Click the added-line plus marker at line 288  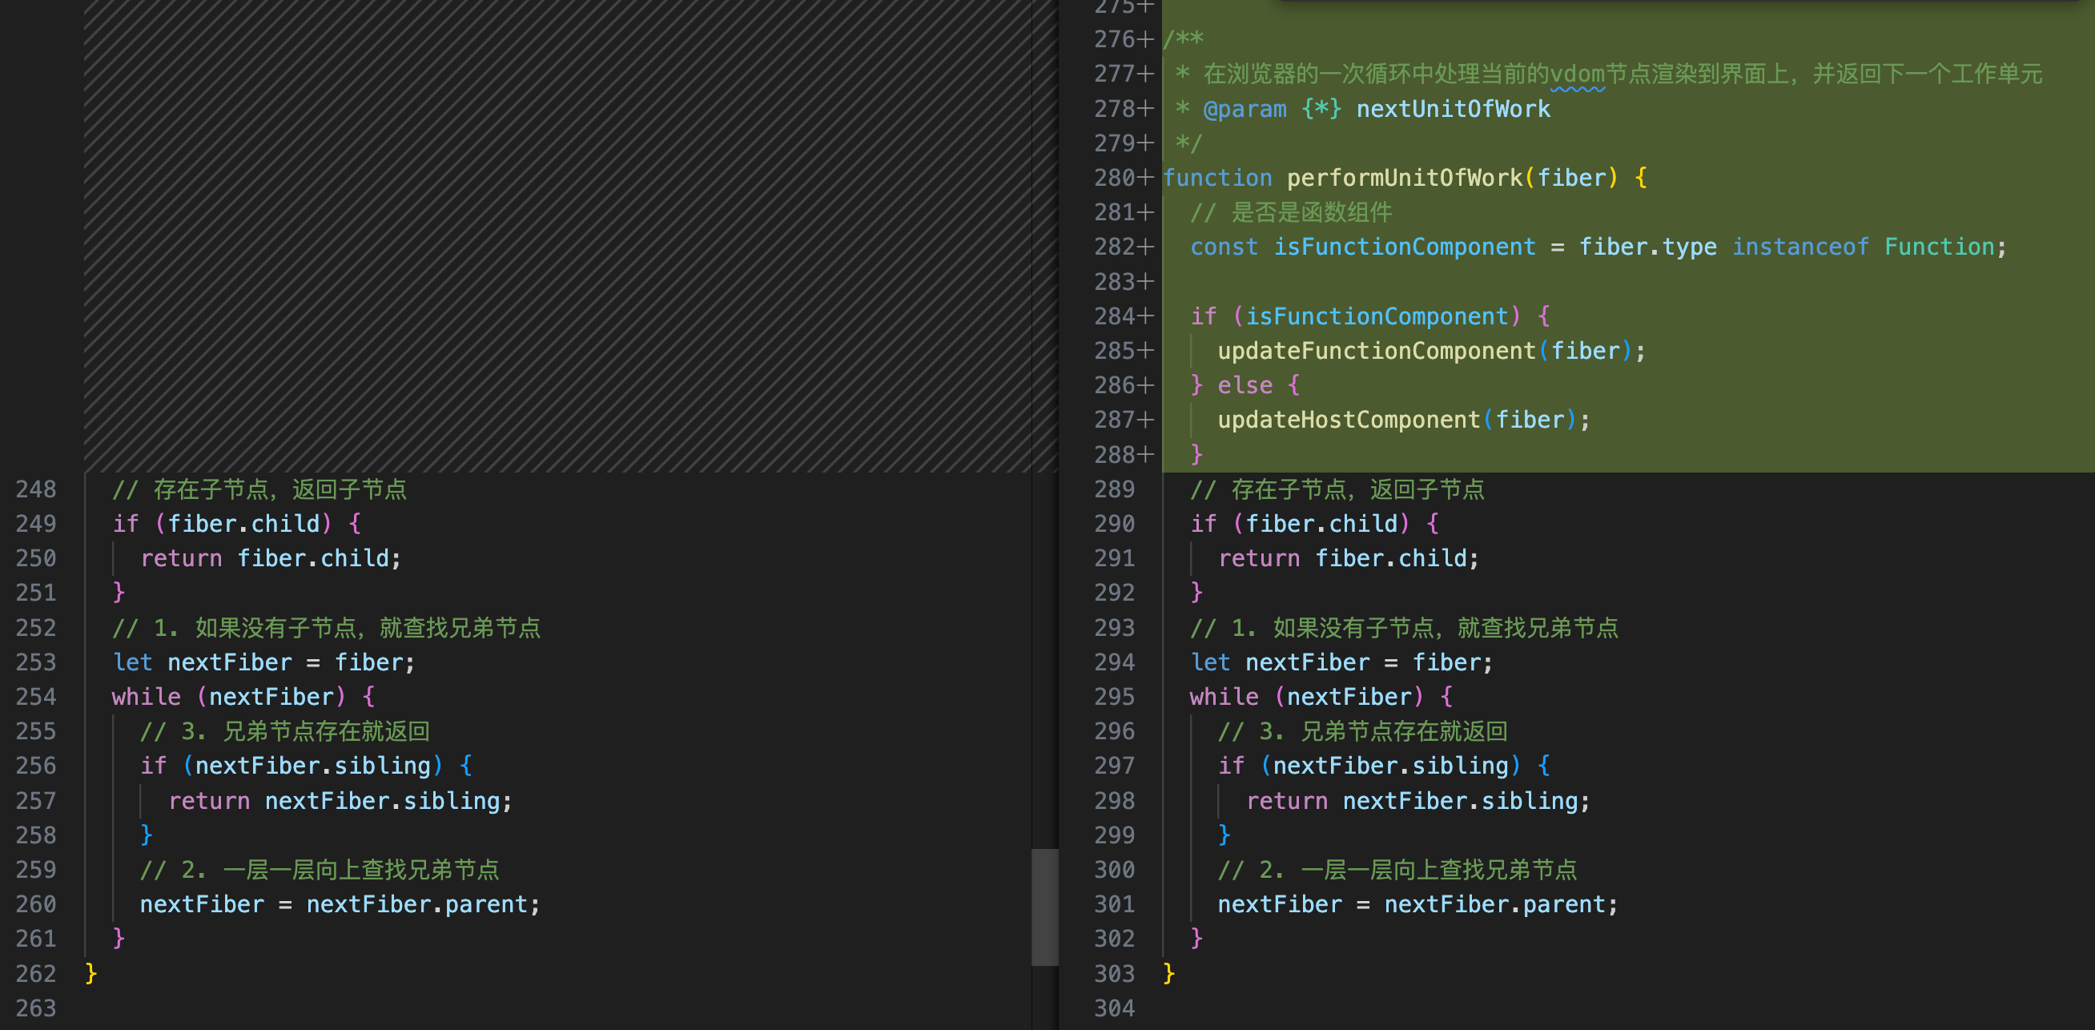coord(1145,454)
